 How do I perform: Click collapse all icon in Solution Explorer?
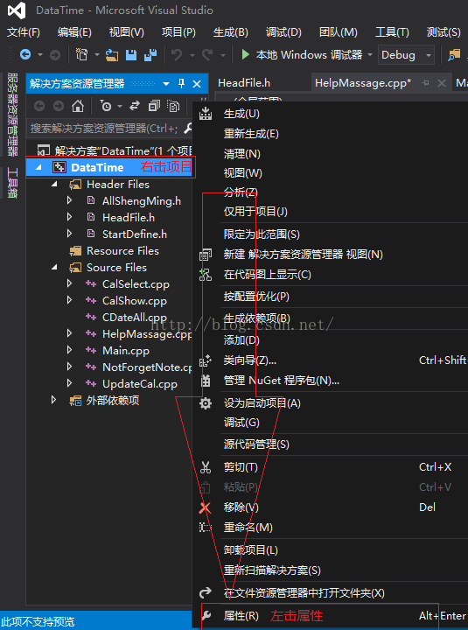pos(154,106)
